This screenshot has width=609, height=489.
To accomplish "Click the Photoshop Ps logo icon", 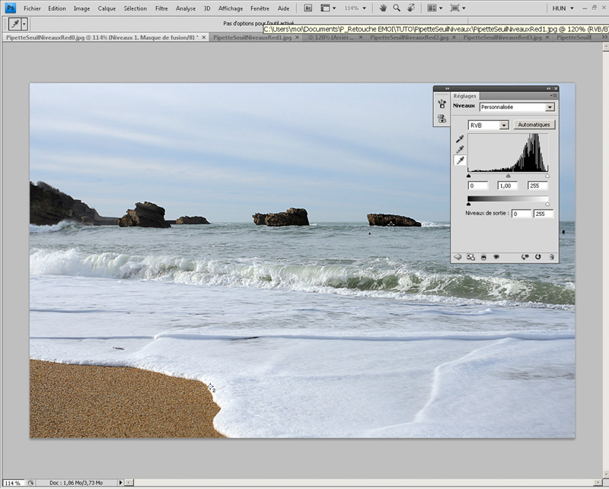I will click(11, 8).
